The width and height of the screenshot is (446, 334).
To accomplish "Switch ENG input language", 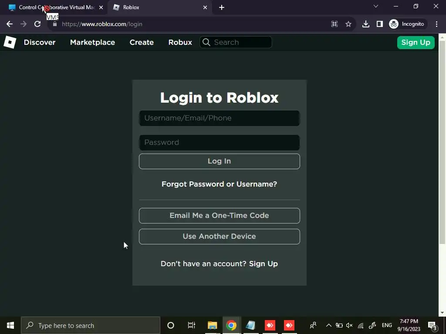I will coord(387,325).
